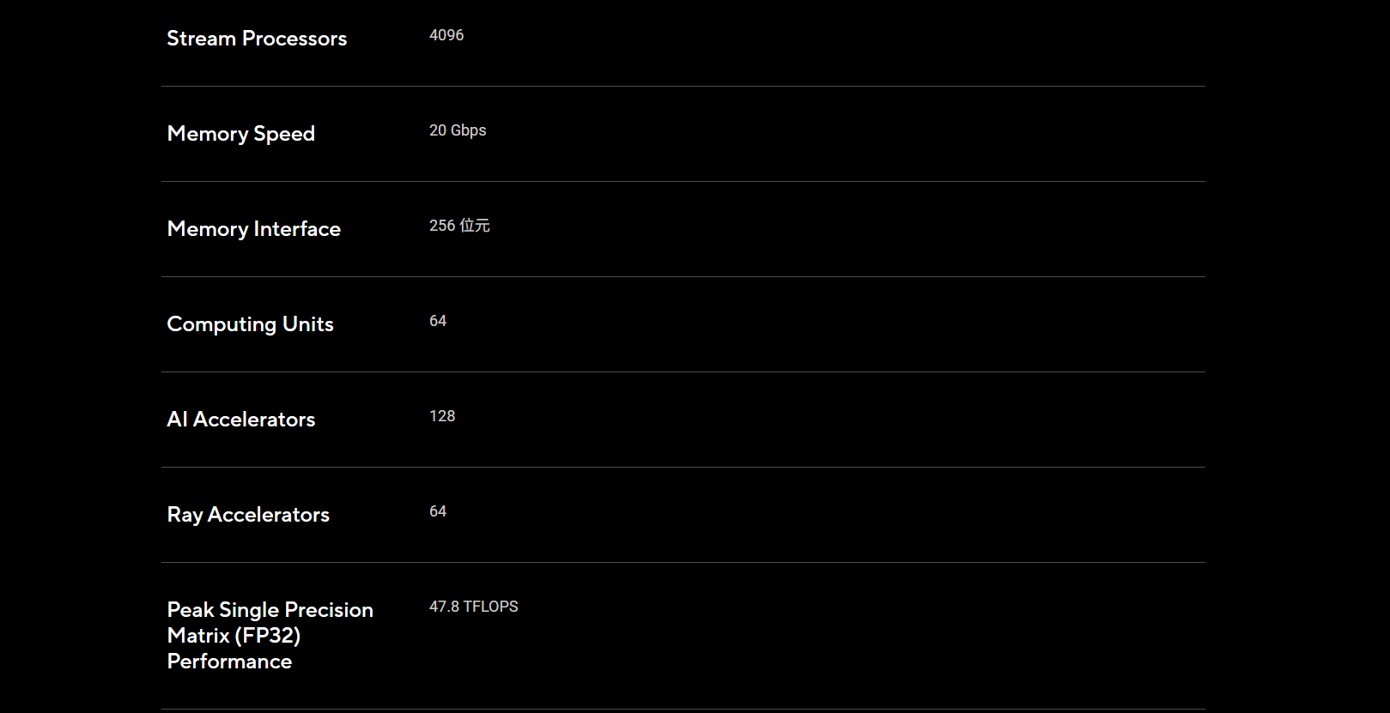The image size is (1390, 713).
Task: Select the Computing Units value 64
Action: [x=438, y=321]
